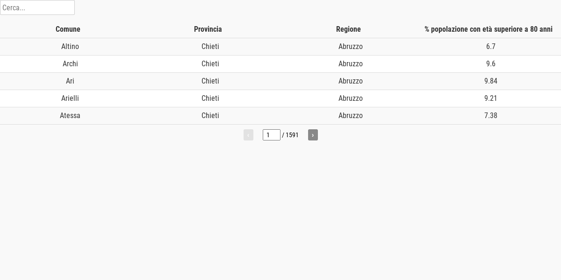
Task: Click Abruzzo in the Atessa row
Action: coord(351,116)
